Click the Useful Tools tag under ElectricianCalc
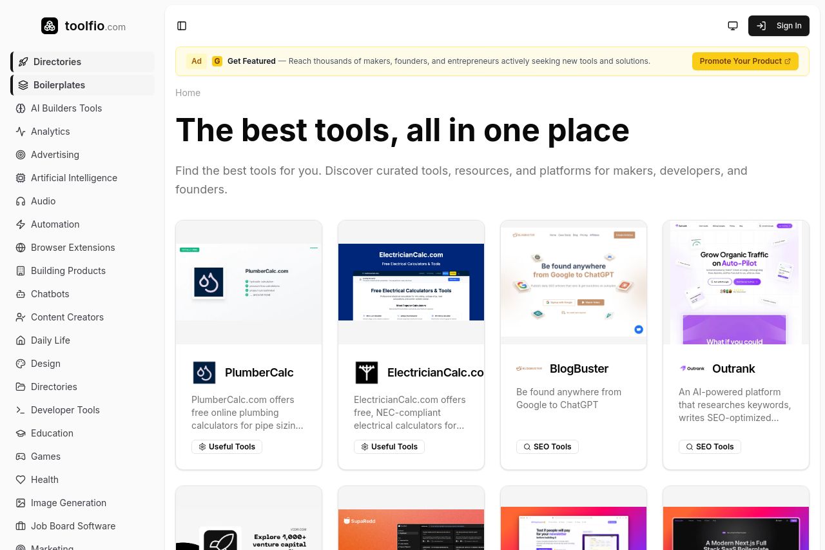 (389, 447)
